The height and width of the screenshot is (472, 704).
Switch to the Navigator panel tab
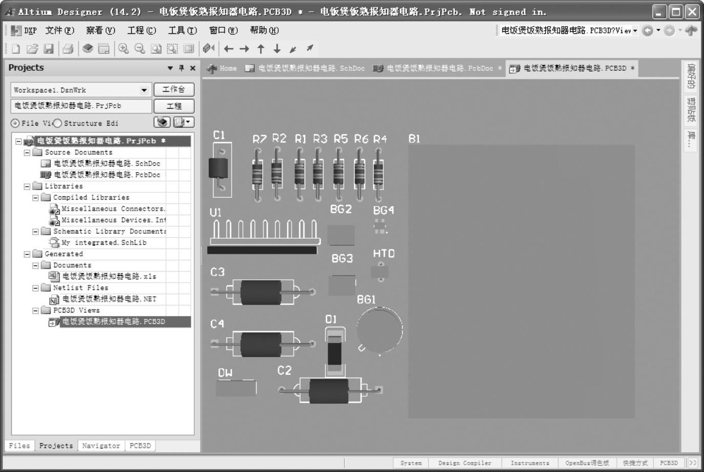click(101, 446)
